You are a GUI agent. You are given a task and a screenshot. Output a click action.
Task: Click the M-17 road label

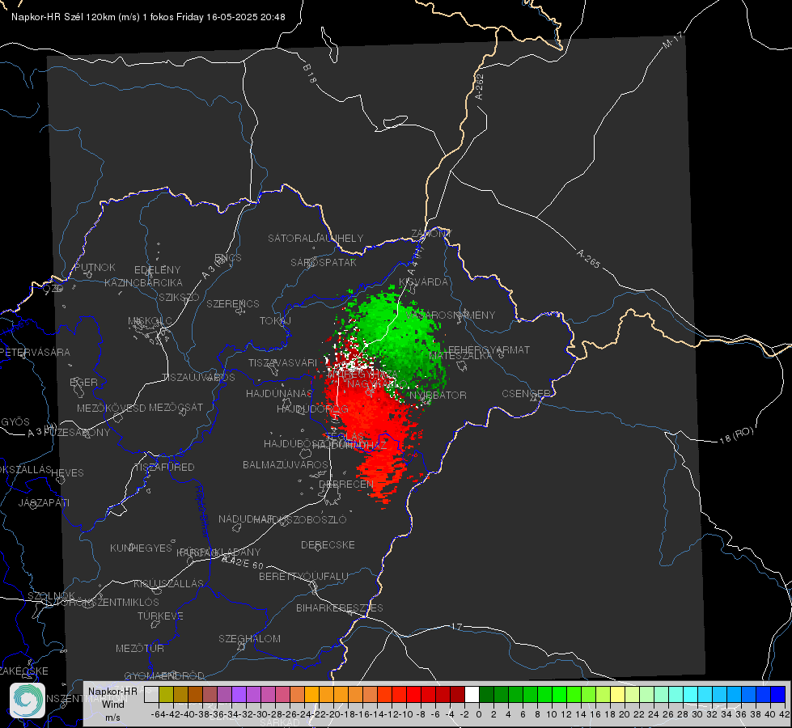click(x=672, y=40)
